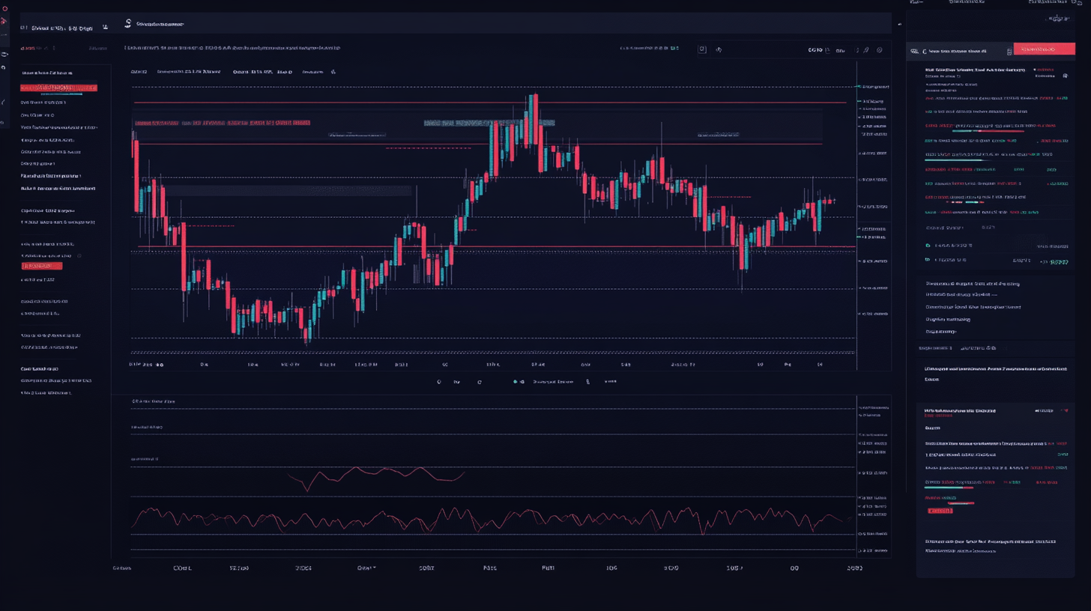The image size is (1091, 611).
Task: Select the symbol tab in the top-left title bar
Action: (x=56, y=27)
